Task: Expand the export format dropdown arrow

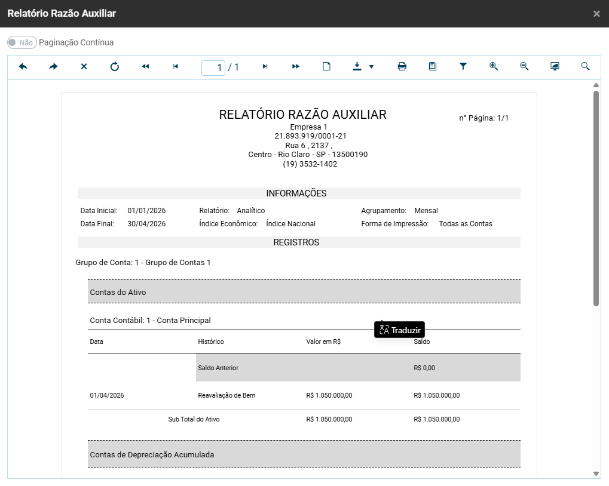Action: tap(371, 67)
